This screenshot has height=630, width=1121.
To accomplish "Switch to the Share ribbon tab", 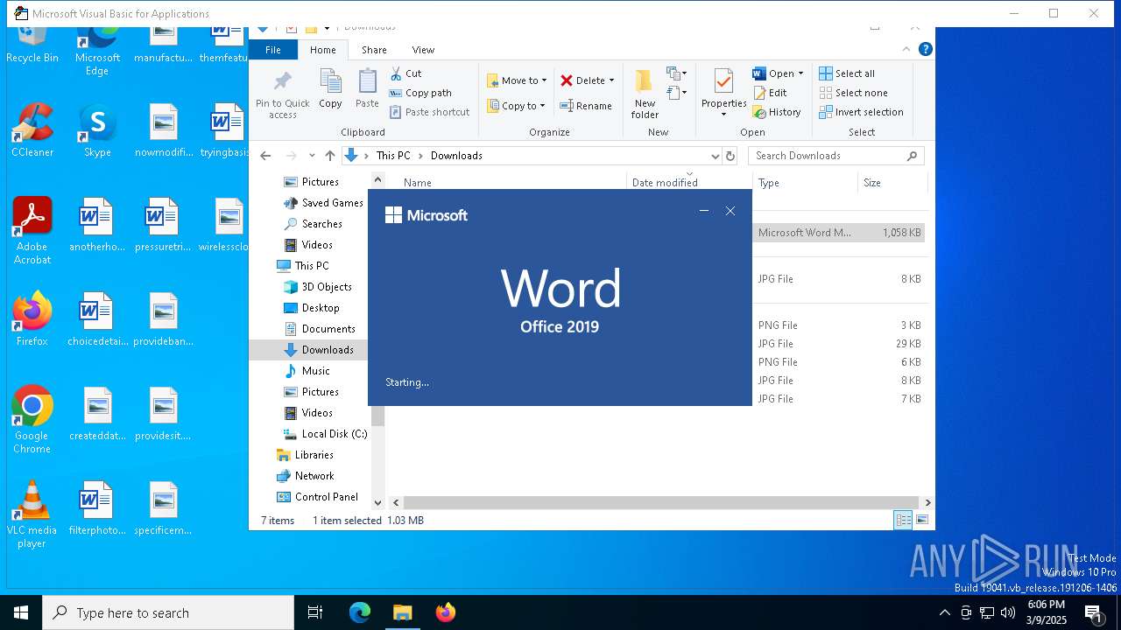I will pos(374,50).
